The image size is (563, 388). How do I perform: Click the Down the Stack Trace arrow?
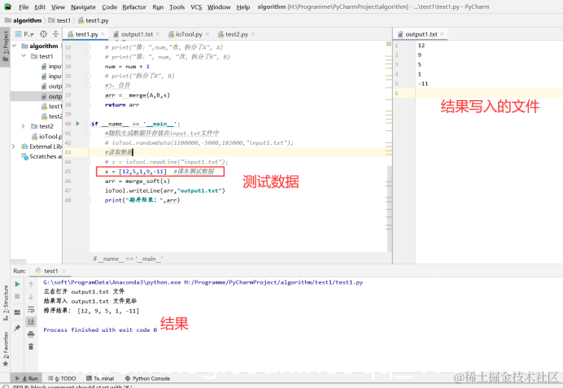[x=31, y=297]
